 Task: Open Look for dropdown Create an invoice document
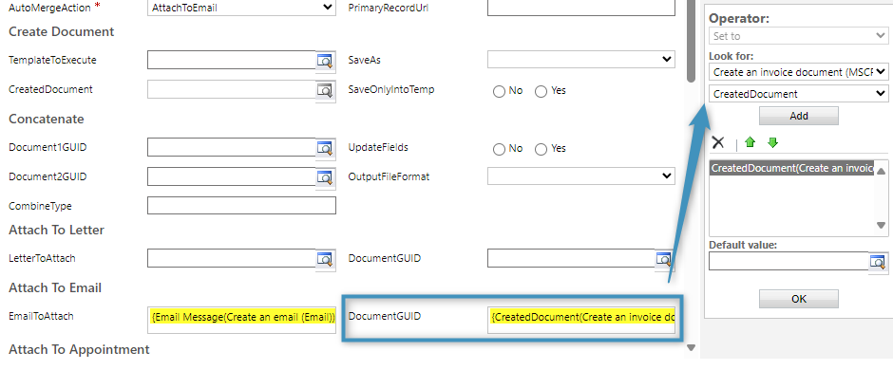(798, 71)
